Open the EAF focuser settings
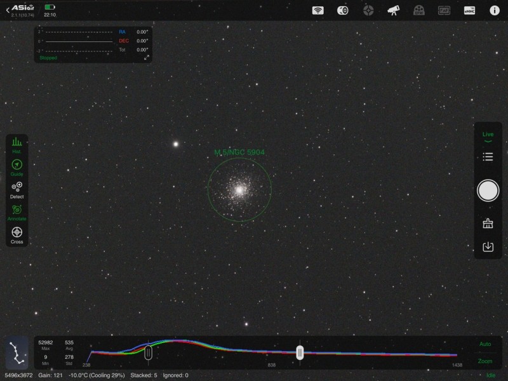The height and width of the screenshot is (381, 508). 444,10
